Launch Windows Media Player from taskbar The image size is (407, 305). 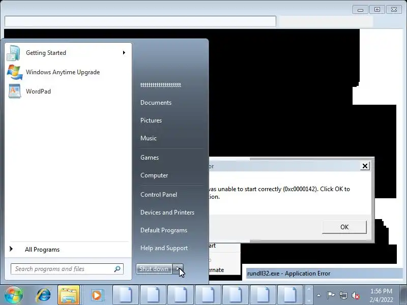(x=97, y=295)
